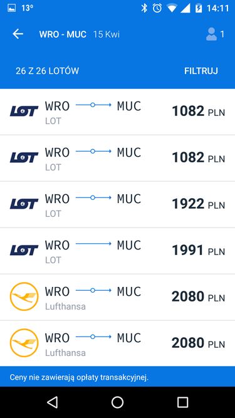Tap the alarm clock status icon

(x=157, y=8)
